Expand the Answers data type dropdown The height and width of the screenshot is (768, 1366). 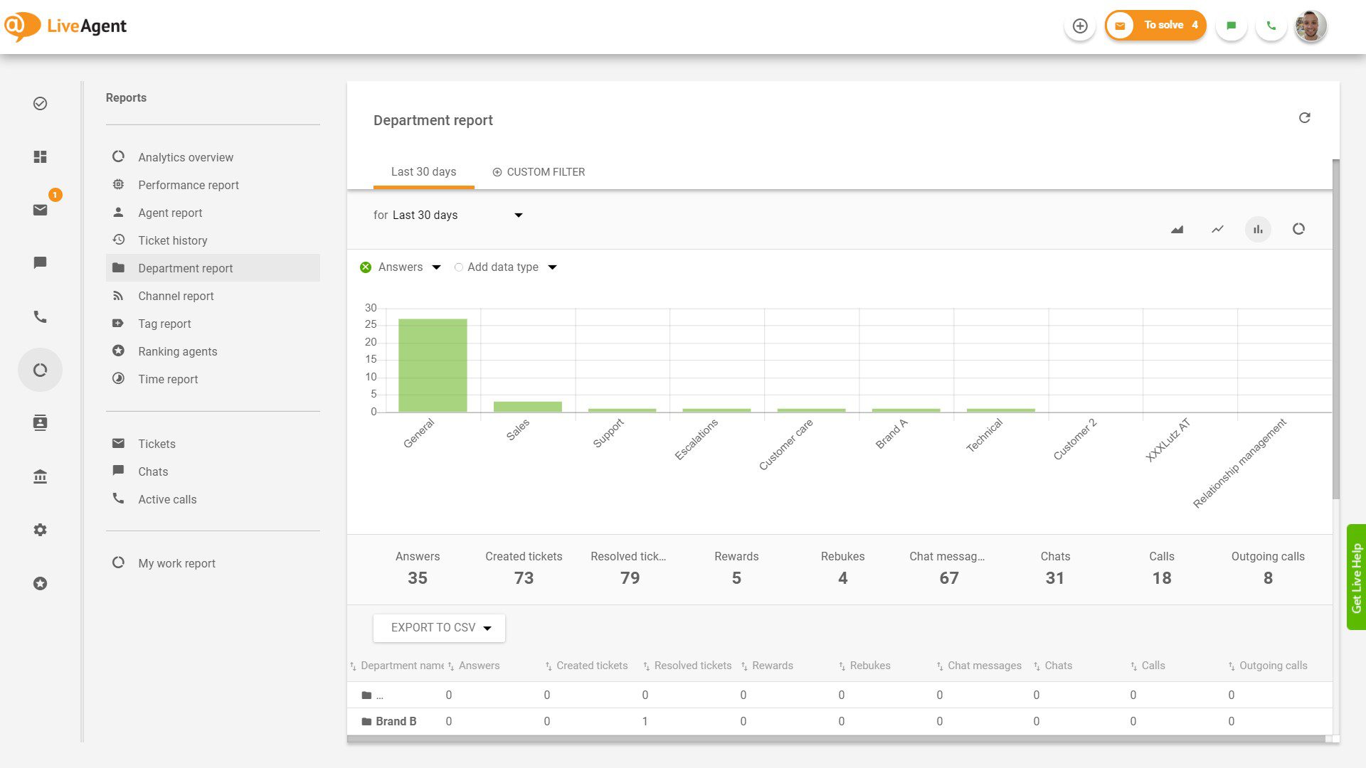[x=435, y=267]
